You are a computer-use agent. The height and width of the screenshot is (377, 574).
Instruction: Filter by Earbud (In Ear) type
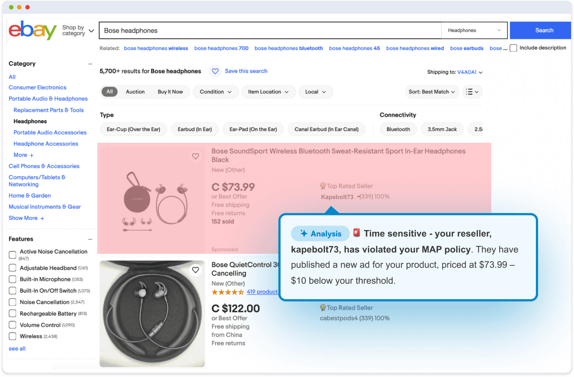195,129
